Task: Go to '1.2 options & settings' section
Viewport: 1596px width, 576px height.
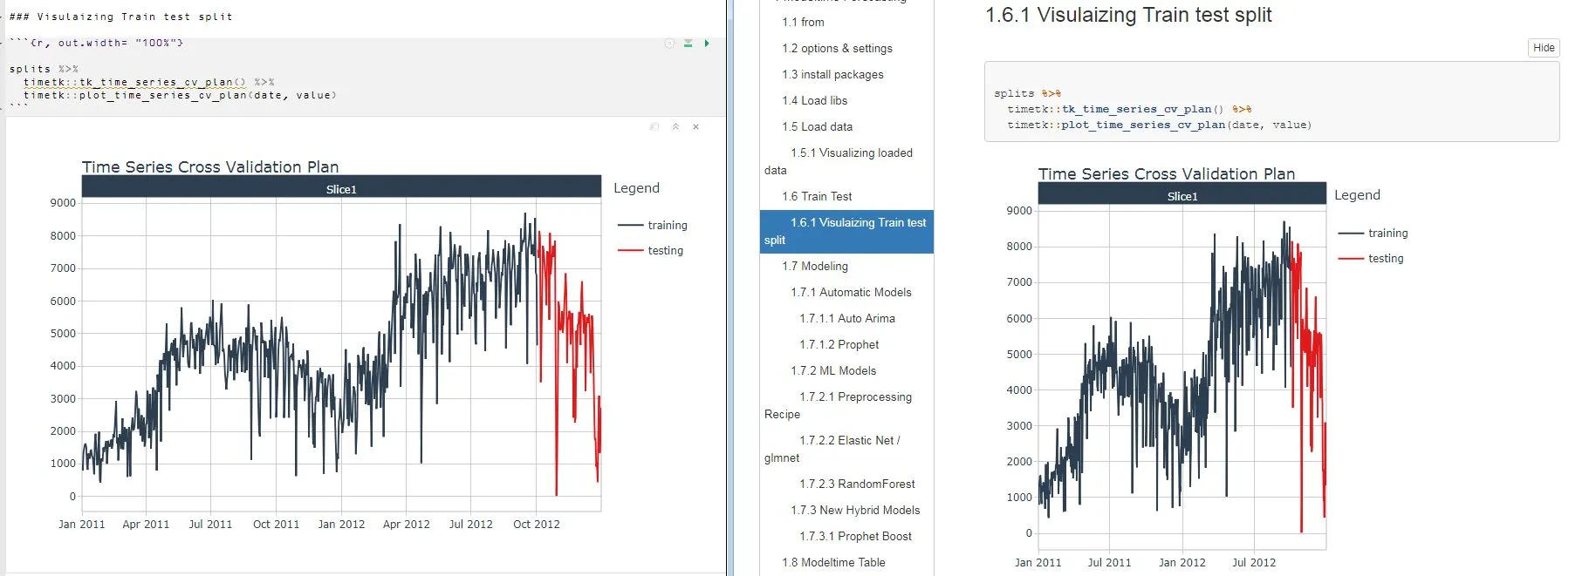Action: (x=837, y=48)
